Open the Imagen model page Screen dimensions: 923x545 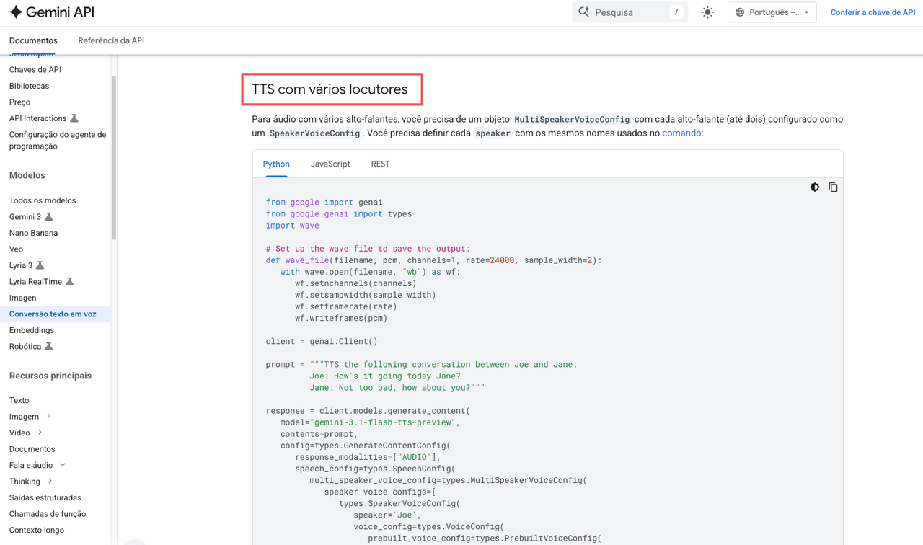pyautogui.click(x=22, y=298)
